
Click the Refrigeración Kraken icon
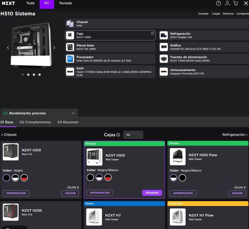164,35
